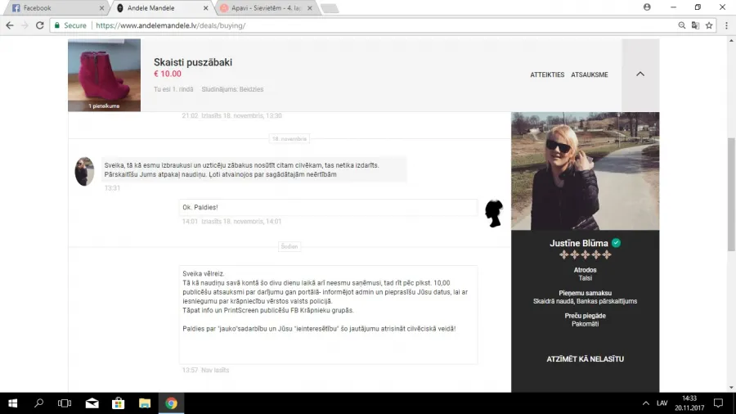This screenshot has height=414, width=736.
Task: Click scrollbar up arrow
Action: (731, 41)
